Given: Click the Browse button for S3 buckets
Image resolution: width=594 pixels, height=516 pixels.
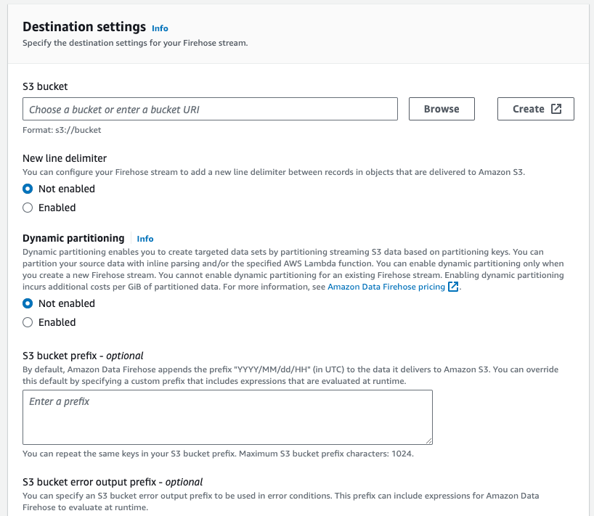Looking at the screenshot, I should click(442, 109).
